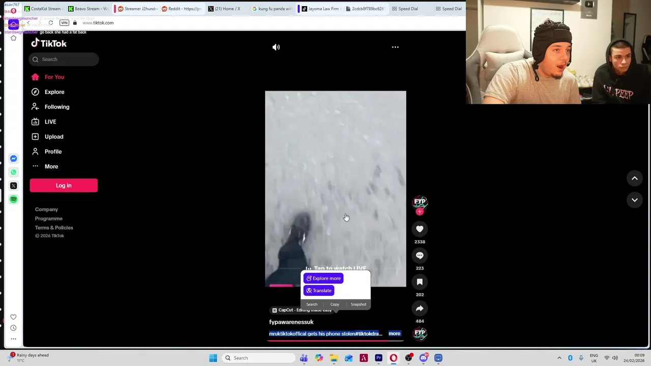Switch to Jayoma Law Firm tab
651x366 pixels.
(320, 9)
